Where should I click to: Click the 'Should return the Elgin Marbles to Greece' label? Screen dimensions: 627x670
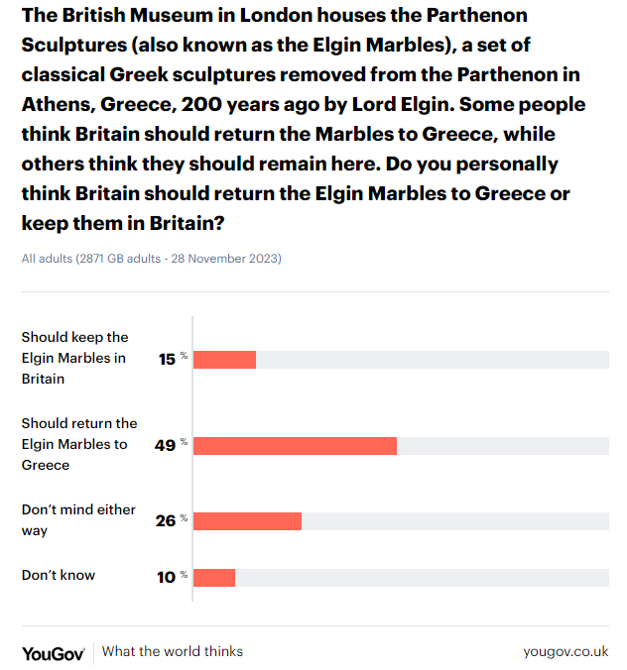click(79, 444)
